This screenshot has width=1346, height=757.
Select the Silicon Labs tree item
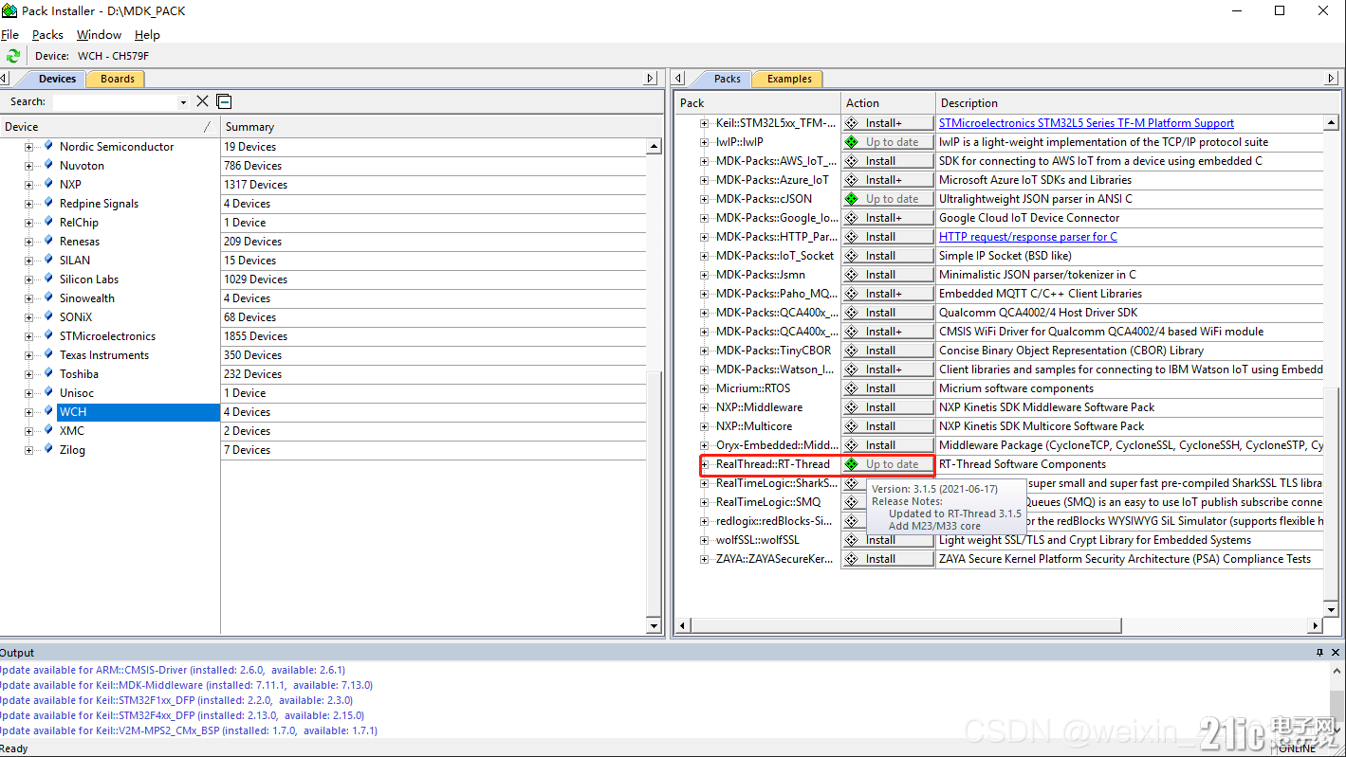click(89, 279)
